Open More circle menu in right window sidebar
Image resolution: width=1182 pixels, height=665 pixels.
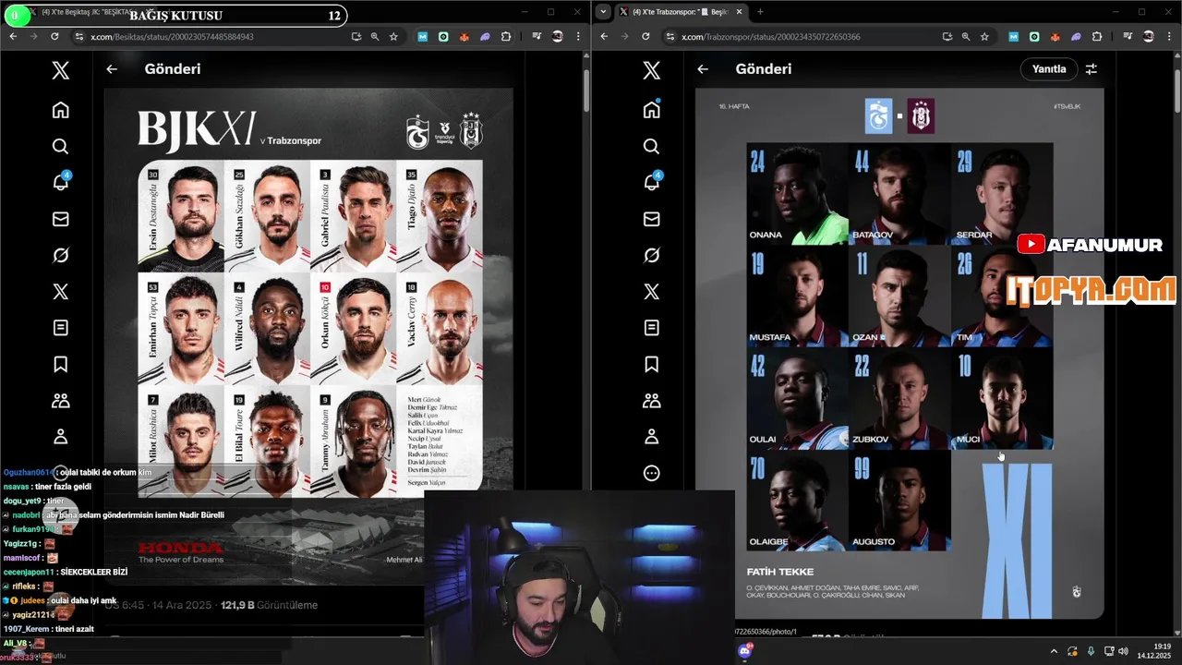[651, 473]
